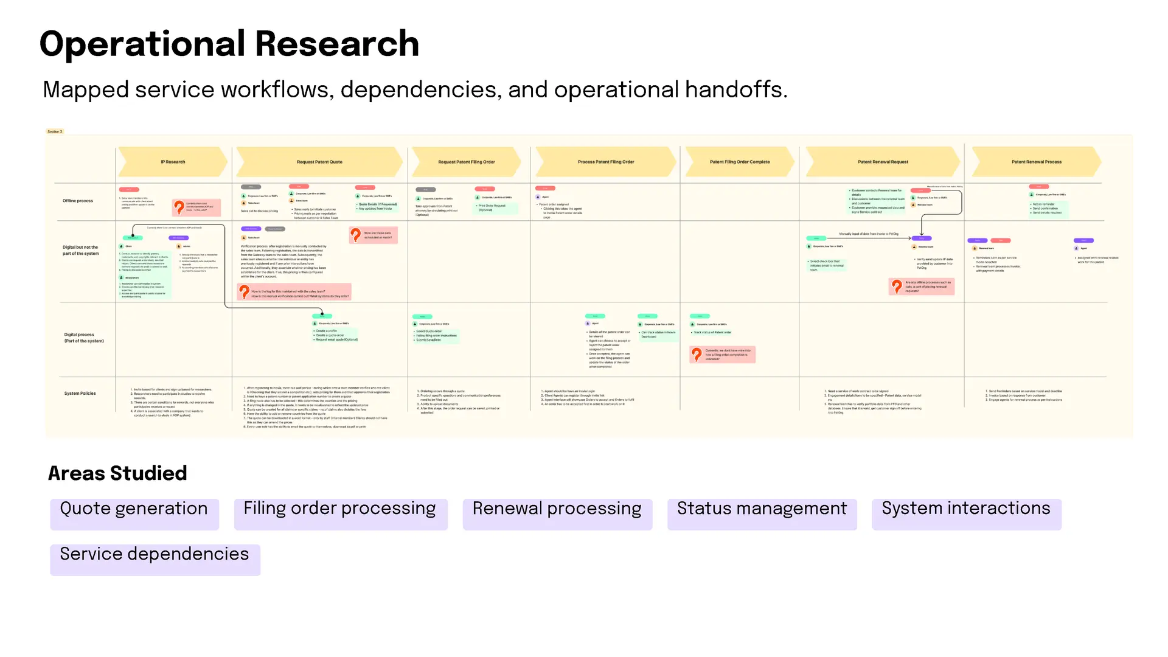The height and width of the screenshot is (657, 1168).
Task: Click the question mark note under IP Research
Action: (x=196, y=207)
